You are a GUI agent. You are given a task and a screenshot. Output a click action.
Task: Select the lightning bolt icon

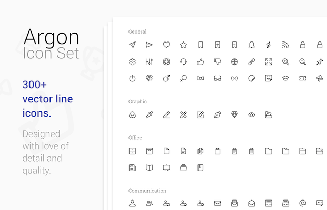[x=269, y=45]
